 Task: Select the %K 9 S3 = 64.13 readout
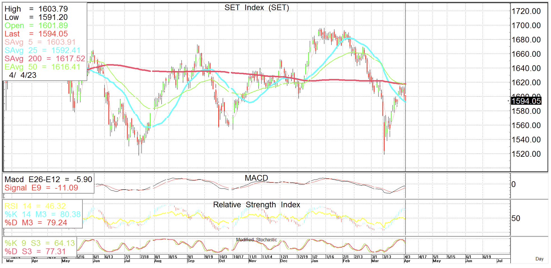(x=40, y=243)
